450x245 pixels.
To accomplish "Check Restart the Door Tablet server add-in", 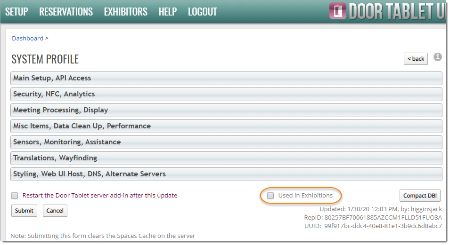I will 15,196.
